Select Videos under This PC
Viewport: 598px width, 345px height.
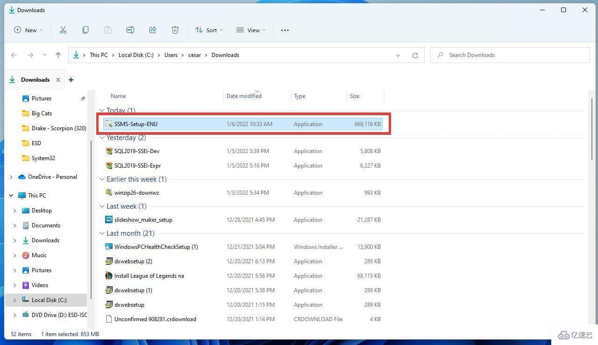[40, 285]
